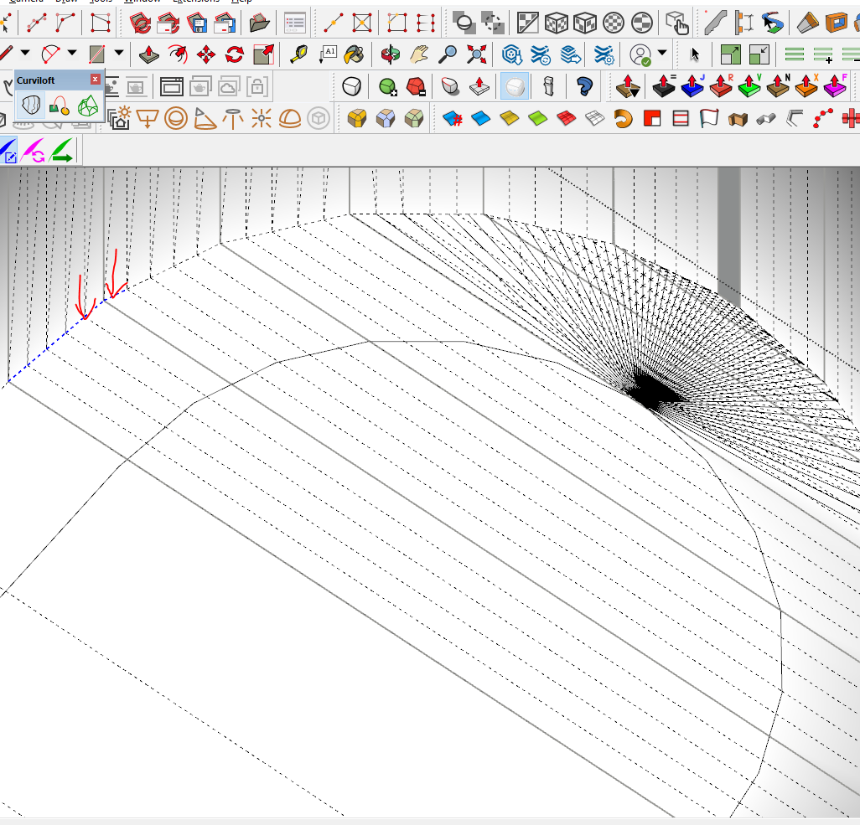The image size is (860, 825).
Task: Click the Curviloft toolbar title
Action: [36, 80]
